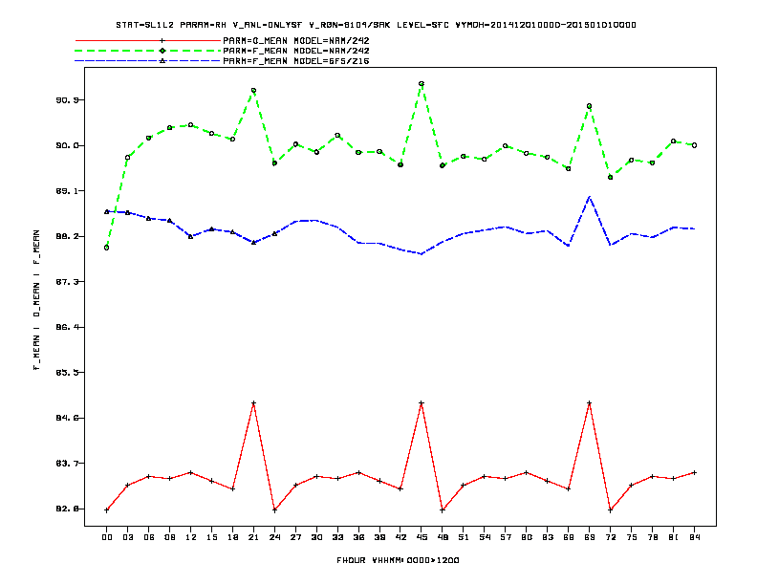This screenshot has width=757, height=585.
Task: Click the y-axis tick label 90.9
Action: [67, 100]
